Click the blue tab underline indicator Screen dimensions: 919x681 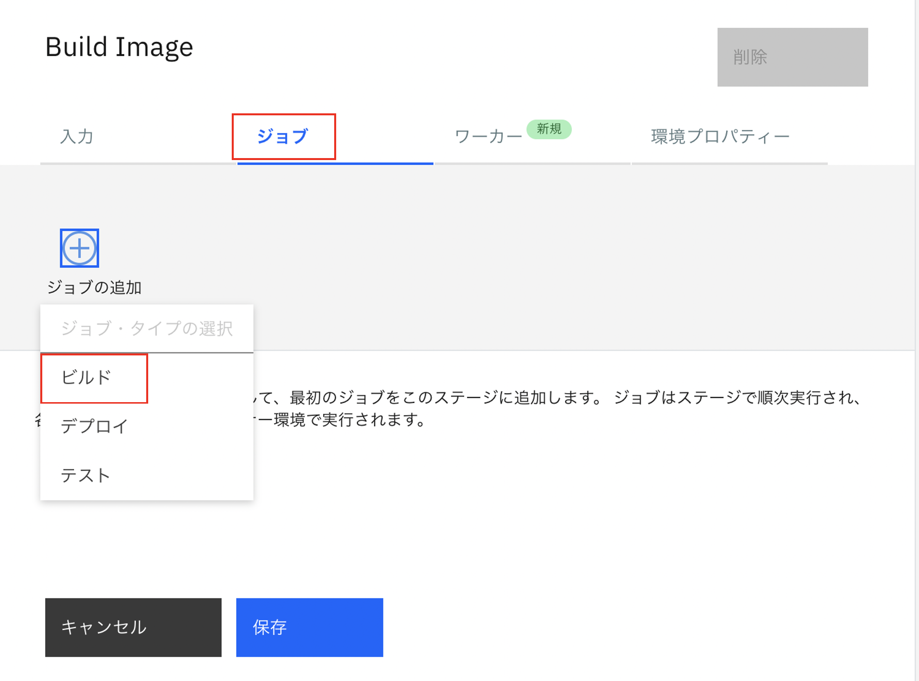[335, 163]
